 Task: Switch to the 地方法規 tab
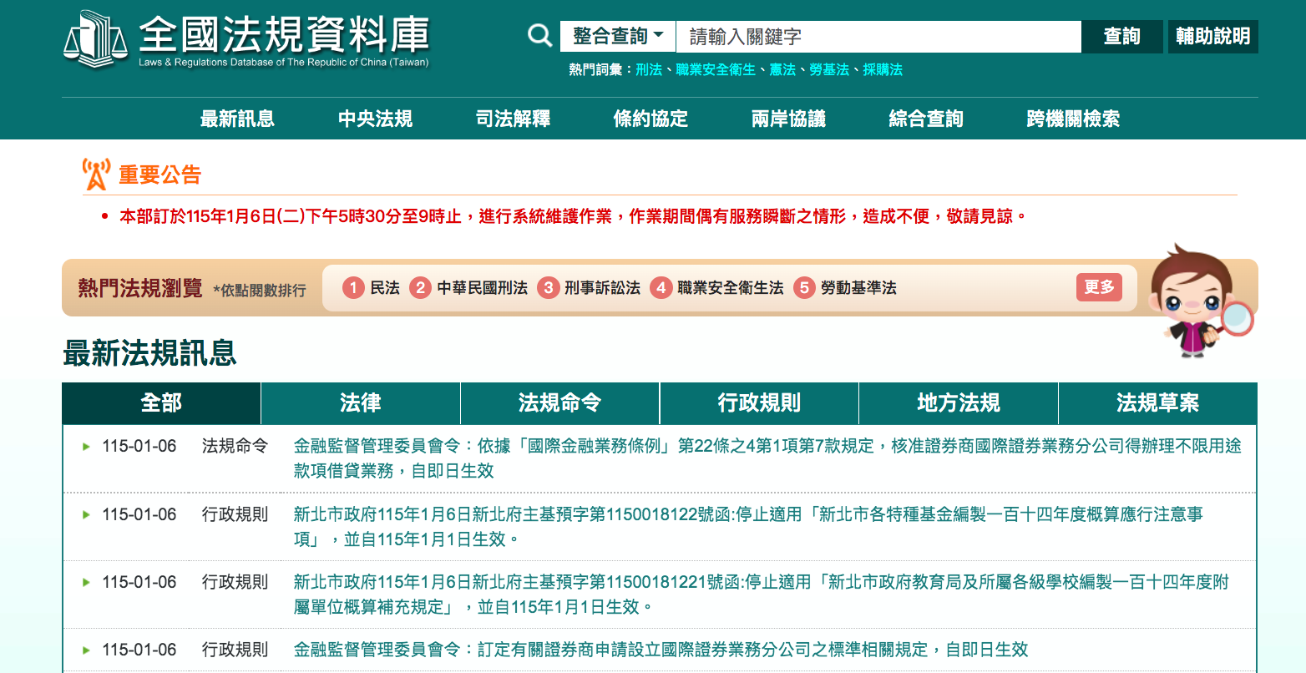[x=959, y=403]
